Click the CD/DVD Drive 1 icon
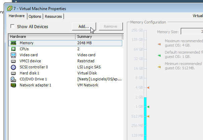The height and width of the screenshot is (140, 203). (13, 79)
